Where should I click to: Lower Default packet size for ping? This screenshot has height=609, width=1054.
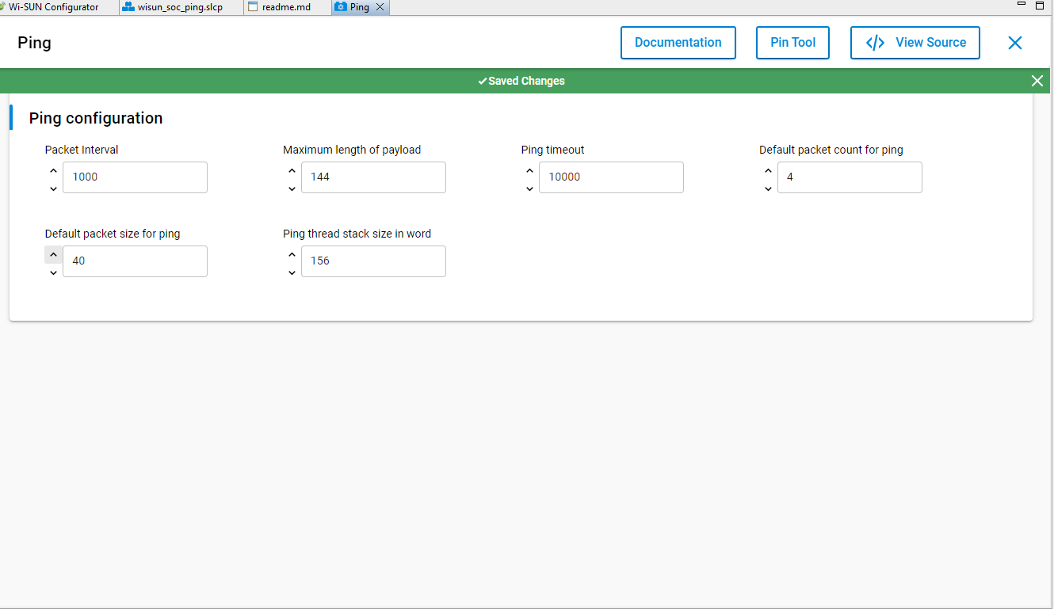[x=53, y=272]
